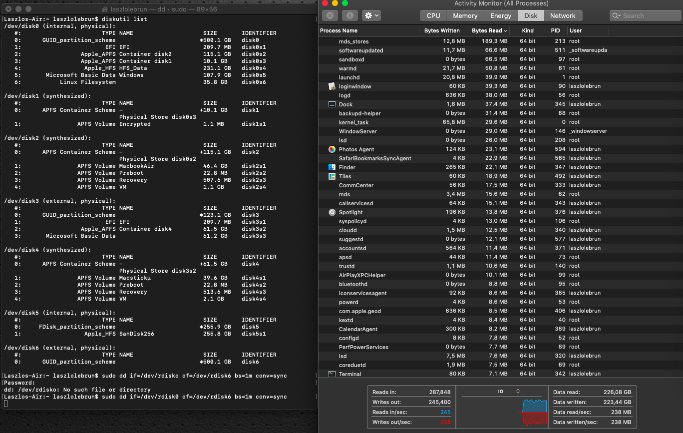Screen dimensions: 683x433
Task: Click the 'diskutil list' command text in Terminal
Action: point(125,19)
